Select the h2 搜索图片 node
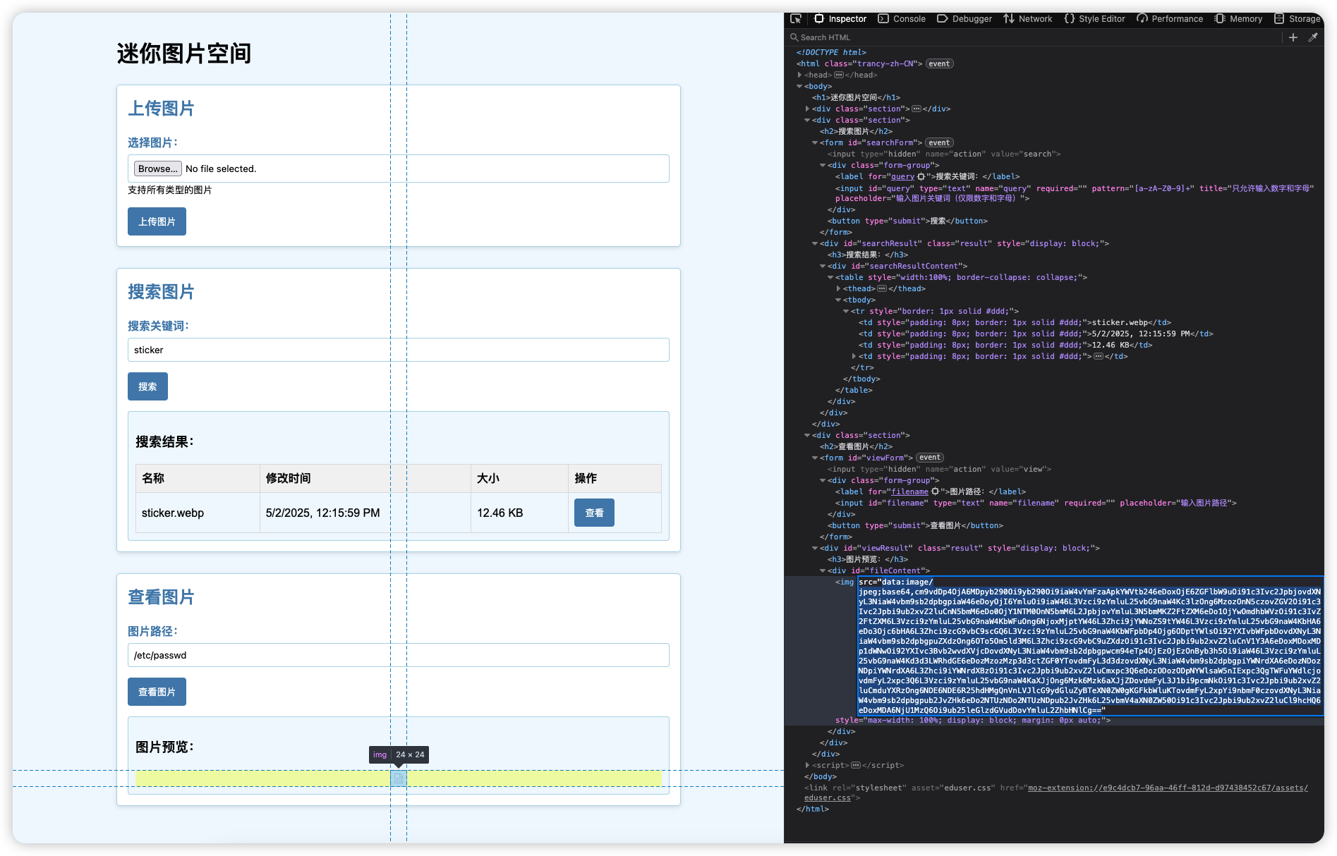The height and width of the screenshot is (856, 1337). tap(856, 131)
